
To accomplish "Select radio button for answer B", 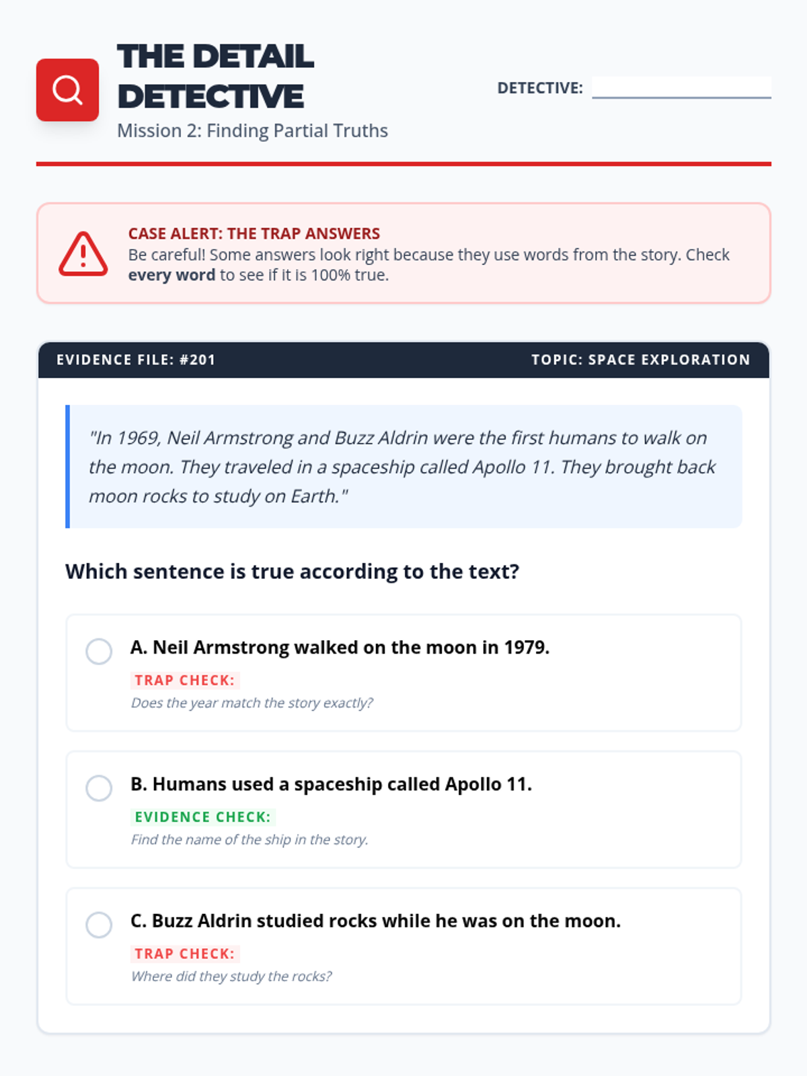I will pos(99,788).
